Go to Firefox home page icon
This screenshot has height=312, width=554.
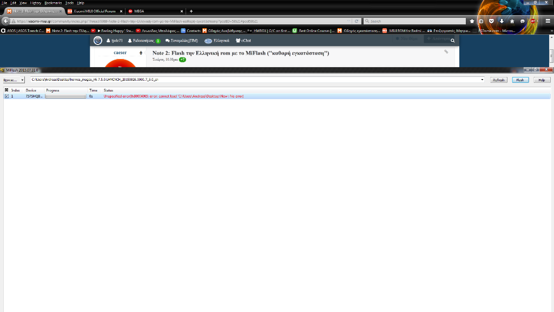point(512,21)
